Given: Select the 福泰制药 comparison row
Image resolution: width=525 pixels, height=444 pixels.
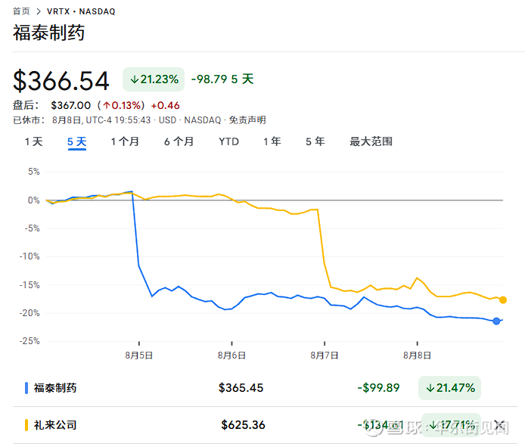Looking at the screenshot, I should point(265,388).
